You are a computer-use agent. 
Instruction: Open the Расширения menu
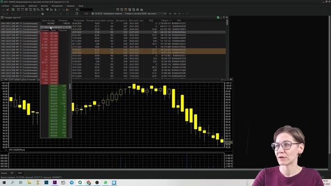pos(57,6)
